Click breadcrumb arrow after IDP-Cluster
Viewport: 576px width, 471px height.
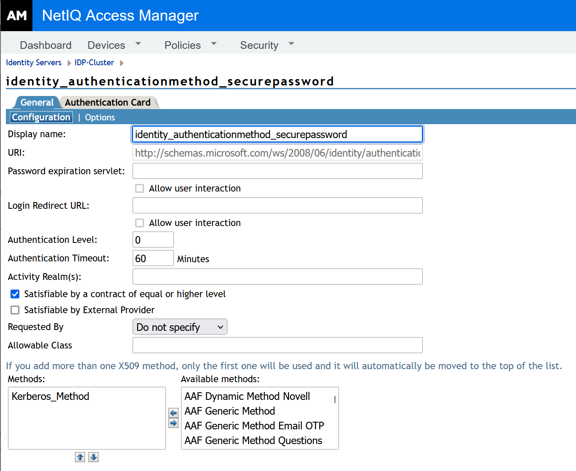click(x=122, y=63)
